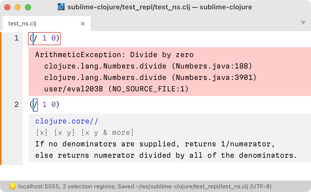Place cursor on the 0 in line 1
The width and height of the screenshot is (311, 192).
tap(53, 38)
